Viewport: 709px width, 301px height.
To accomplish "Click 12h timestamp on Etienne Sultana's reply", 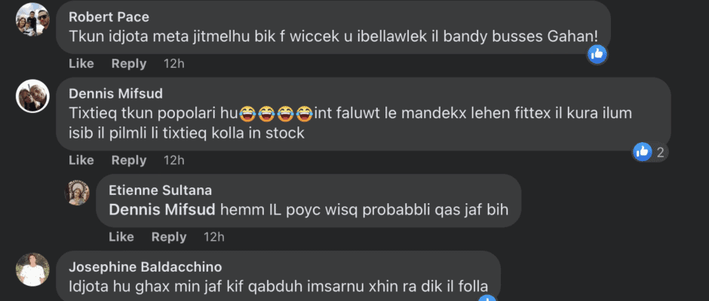I will pyautogui.click(x=214, y=237).
